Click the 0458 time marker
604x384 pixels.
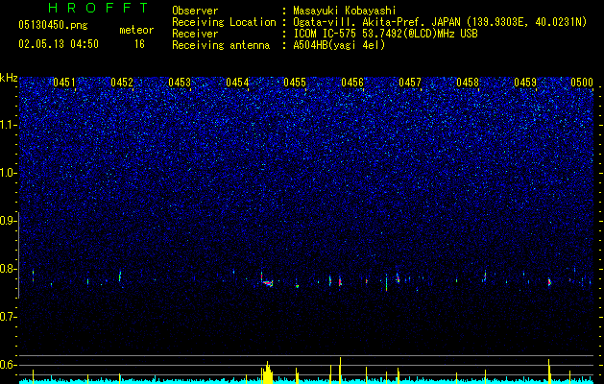468,83
